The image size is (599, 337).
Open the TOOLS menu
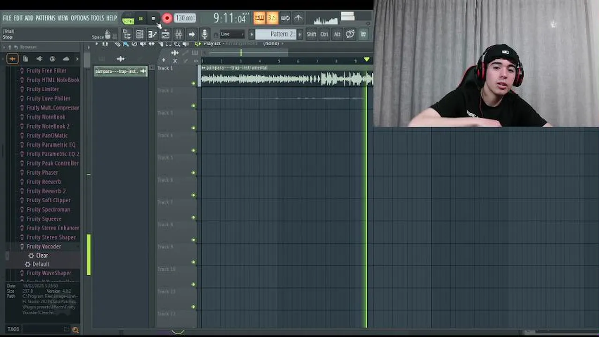97,18
